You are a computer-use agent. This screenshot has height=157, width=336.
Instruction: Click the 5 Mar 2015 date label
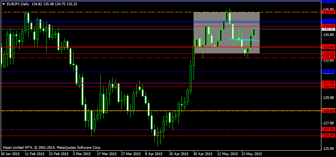(82, 154)
